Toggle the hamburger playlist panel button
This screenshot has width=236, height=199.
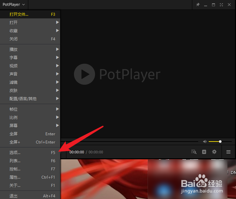(x=228, y=152)
